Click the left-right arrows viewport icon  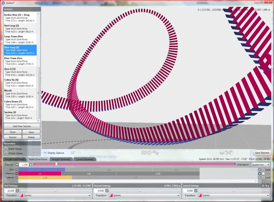144,153
